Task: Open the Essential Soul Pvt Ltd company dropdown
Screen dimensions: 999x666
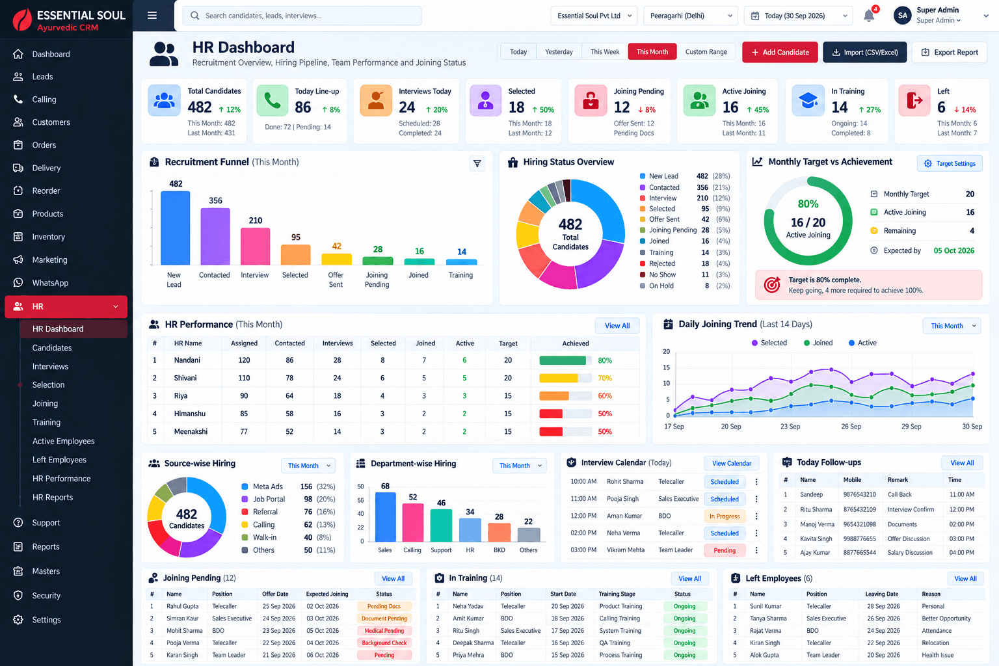Action: [x=594, y=16]
